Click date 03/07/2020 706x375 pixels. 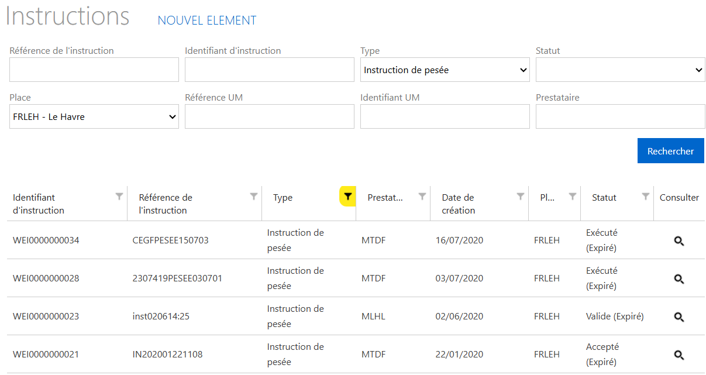(460, 278)
